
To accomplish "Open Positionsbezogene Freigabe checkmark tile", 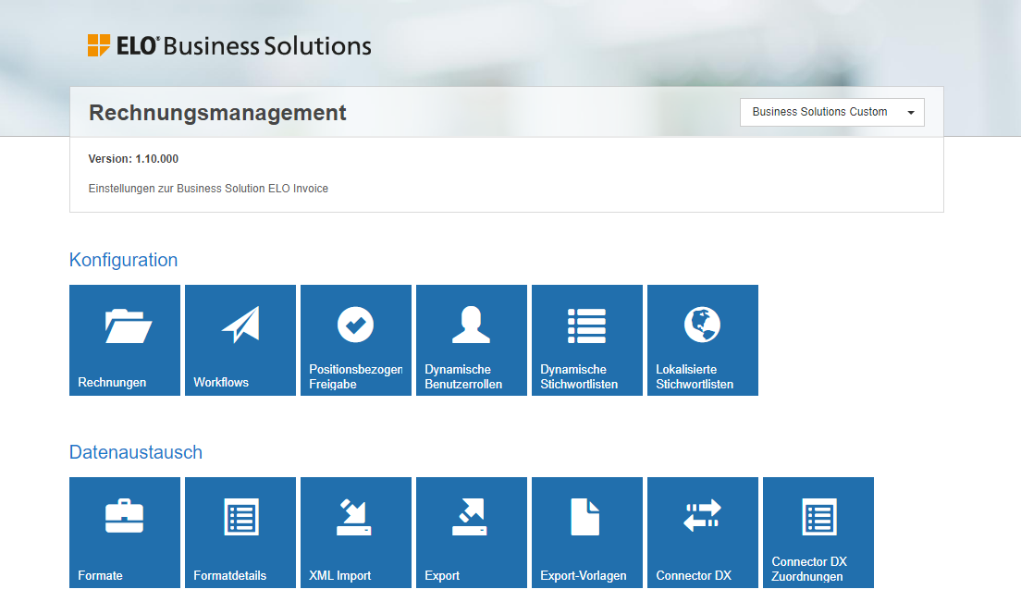I will tap(355, 340).
